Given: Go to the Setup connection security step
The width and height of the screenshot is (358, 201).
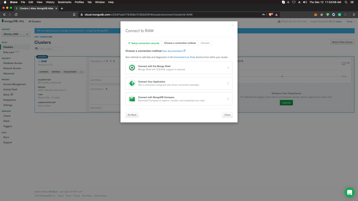Looking at the screenshot, I should [144, 43].
